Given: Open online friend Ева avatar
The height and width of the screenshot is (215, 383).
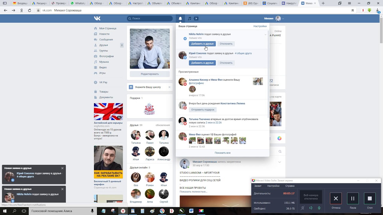Looking at the screenshot, I should pos(136,177).
